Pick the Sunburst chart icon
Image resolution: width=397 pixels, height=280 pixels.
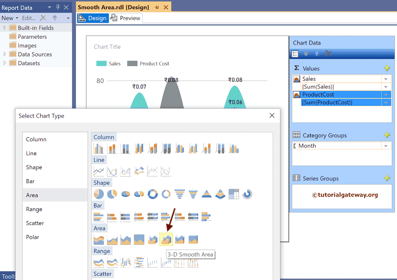point(247,194)
